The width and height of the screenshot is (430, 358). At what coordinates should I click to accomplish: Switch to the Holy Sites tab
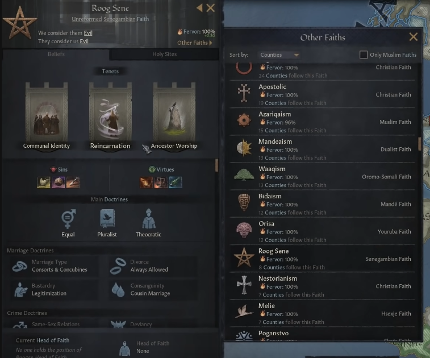(x=164, y=55)
